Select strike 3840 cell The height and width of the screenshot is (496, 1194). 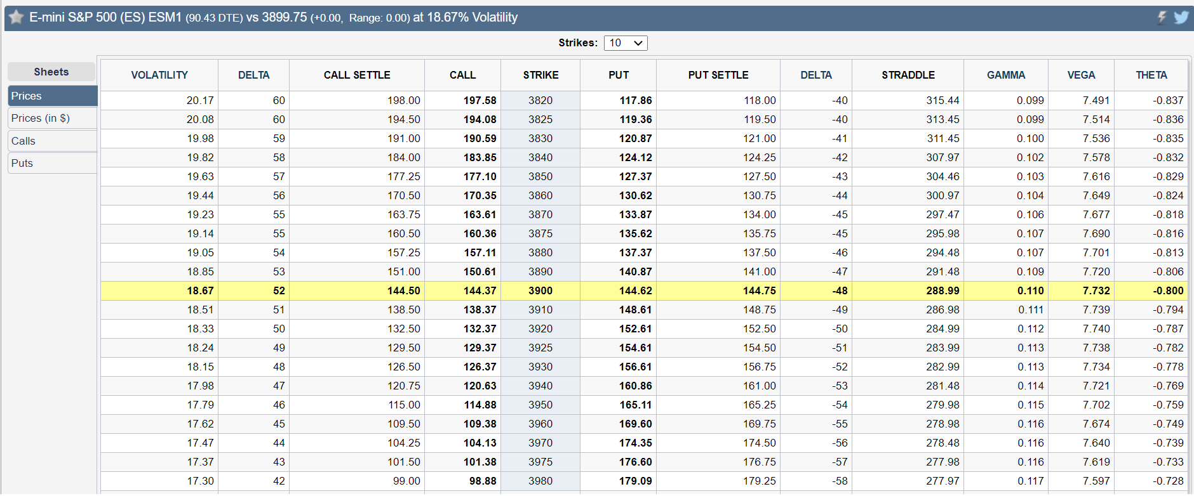[x=540, y=157]
